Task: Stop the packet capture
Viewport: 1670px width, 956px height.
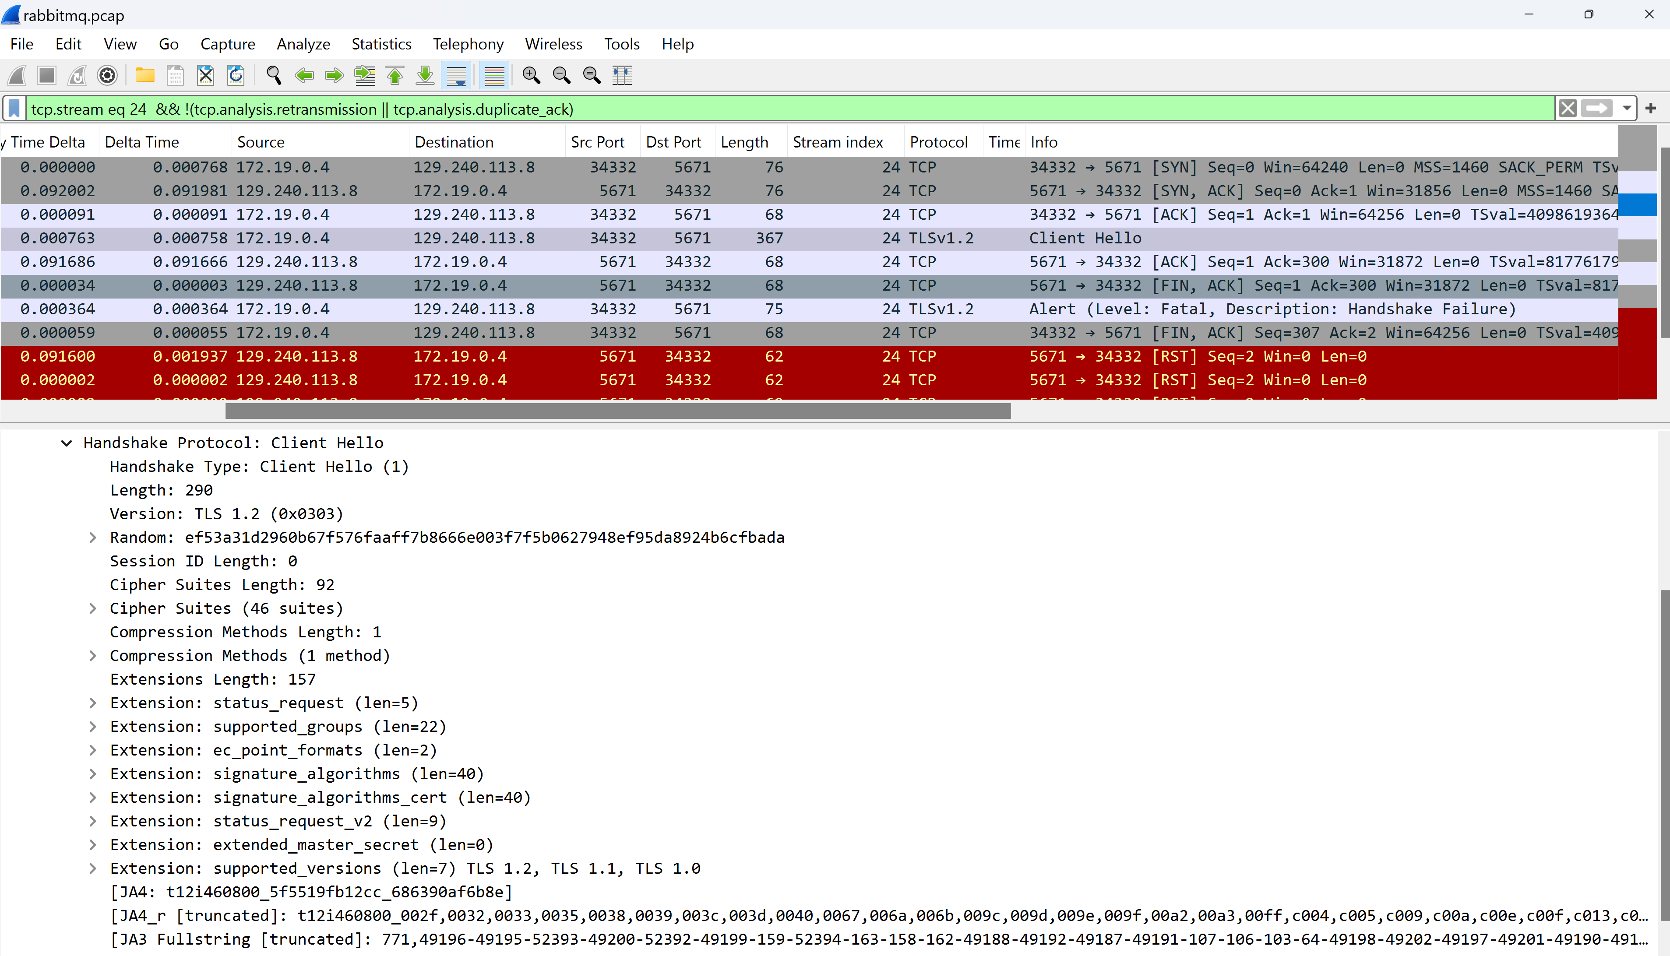Action: coord(46,75)
